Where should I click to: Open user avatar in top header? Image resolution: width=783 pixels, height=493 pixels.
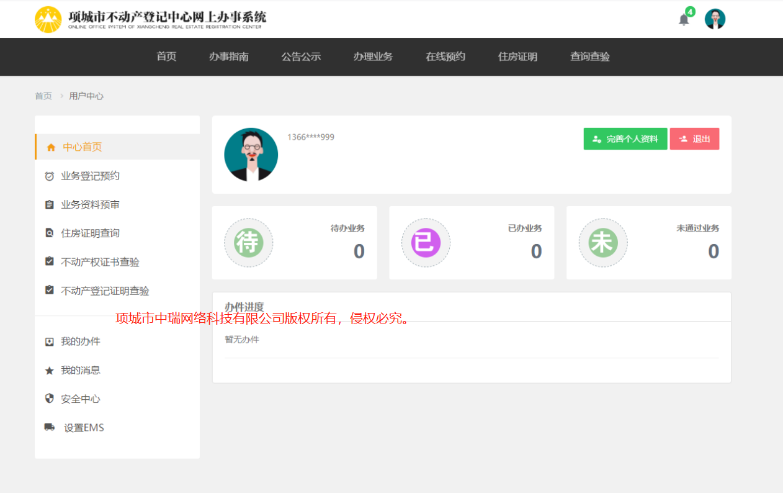715,19
